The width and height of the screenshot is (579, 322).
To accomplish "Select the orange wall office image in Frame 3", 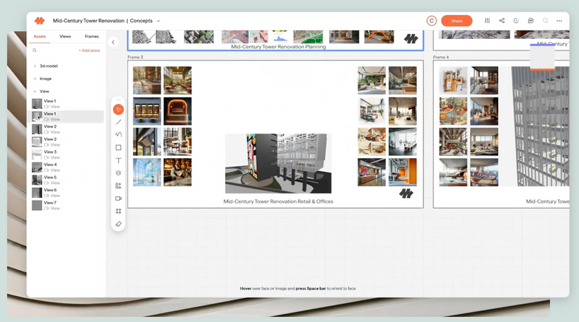I will (402, 172).
